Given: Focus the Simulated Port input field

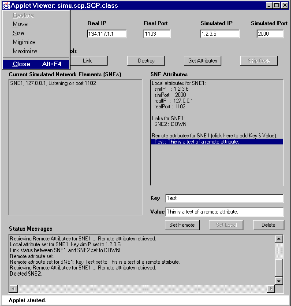Looking at the screenshot, I should pos(270,34).
